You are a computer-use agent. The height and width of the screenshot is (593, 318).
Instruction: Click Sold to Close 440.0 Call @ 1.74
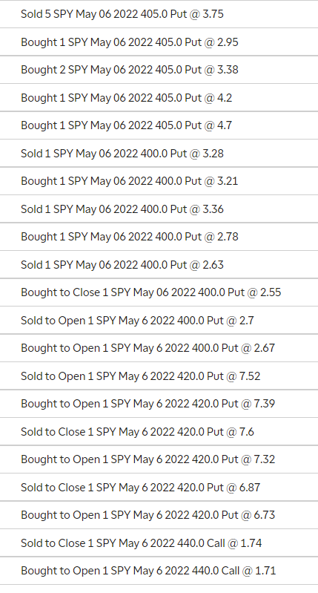159,543
